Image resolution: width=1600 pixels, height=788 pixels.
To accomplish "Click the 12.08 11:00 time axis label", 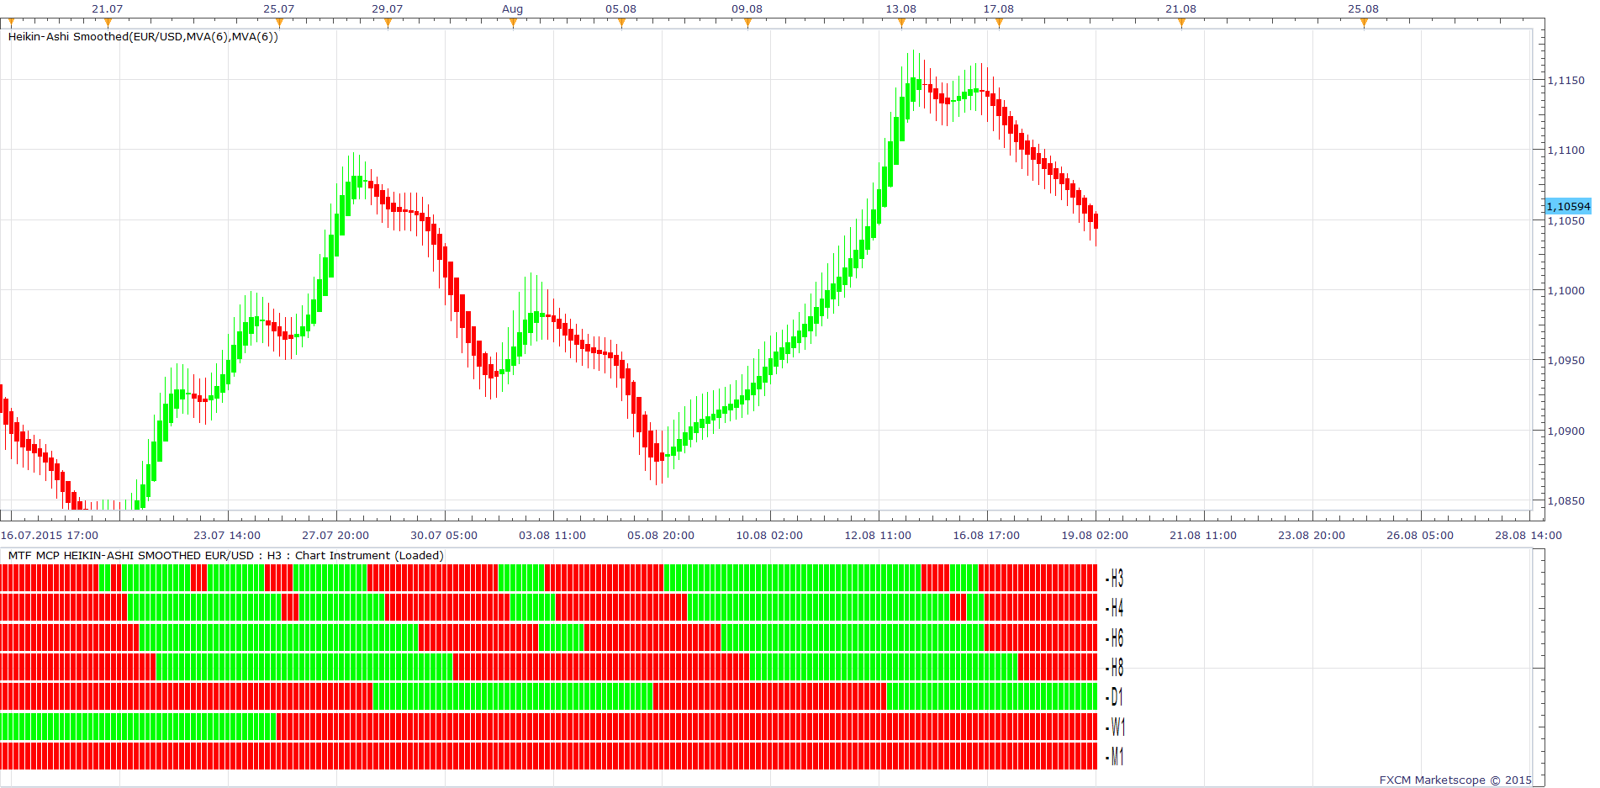I will 878,536.
